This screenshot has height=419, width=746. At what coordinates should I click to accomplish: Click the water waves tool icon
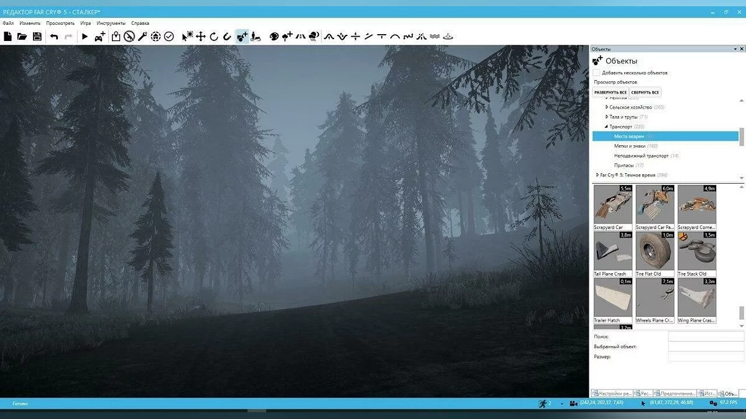pyautogui.click(x=435, y=37)
